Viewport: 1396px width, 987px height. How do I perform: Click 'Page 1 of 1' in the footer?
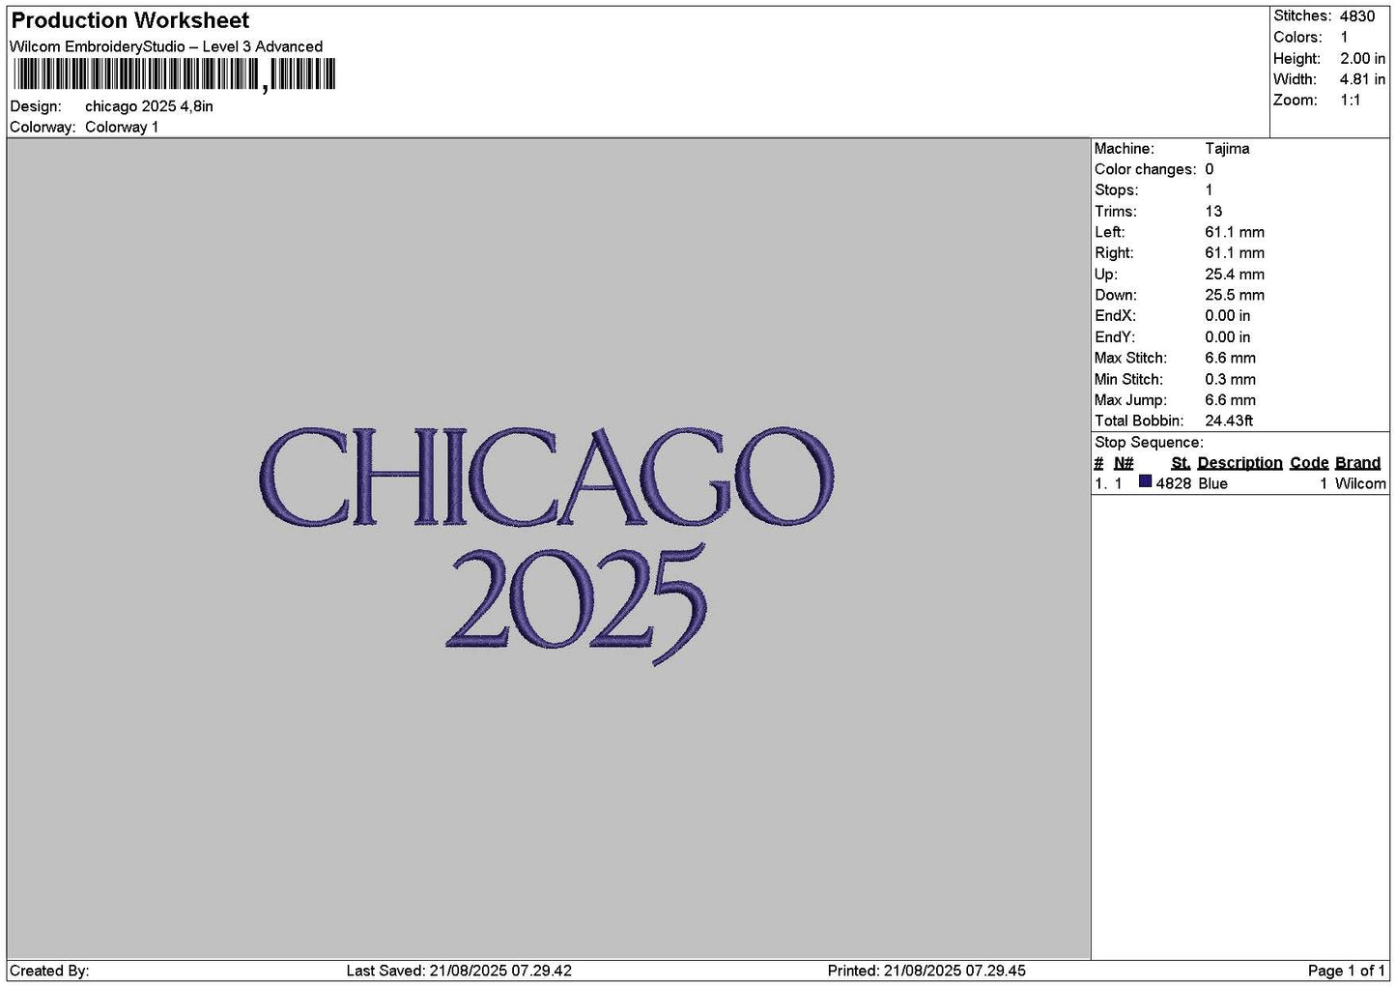pos(1347,971)
